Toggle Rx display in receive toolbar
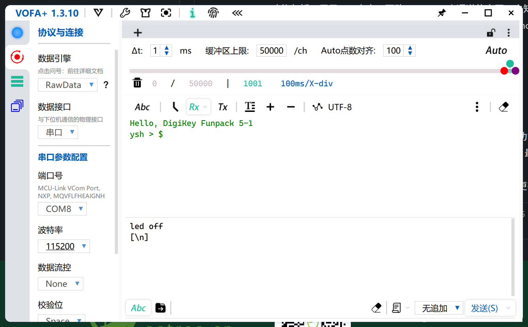This screenshot has height=327, width=528. click(x=194, y=107)
